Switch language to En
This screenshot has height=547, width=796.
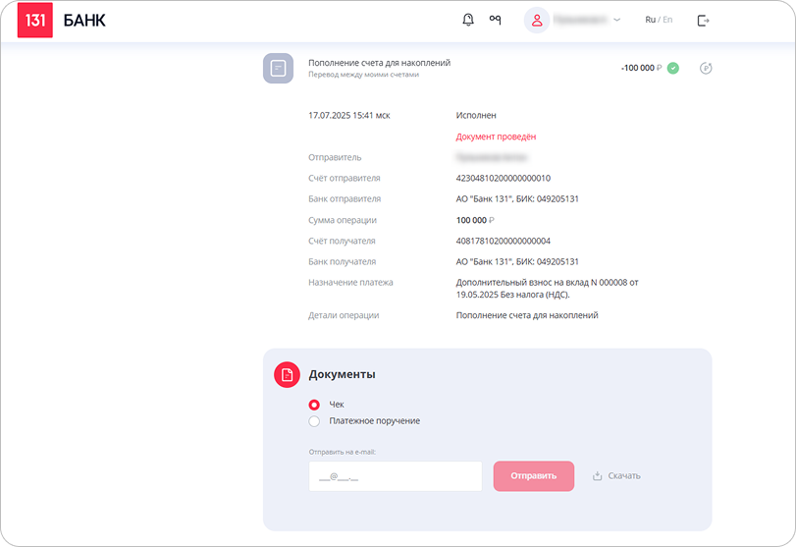click(x=667, y=20)
